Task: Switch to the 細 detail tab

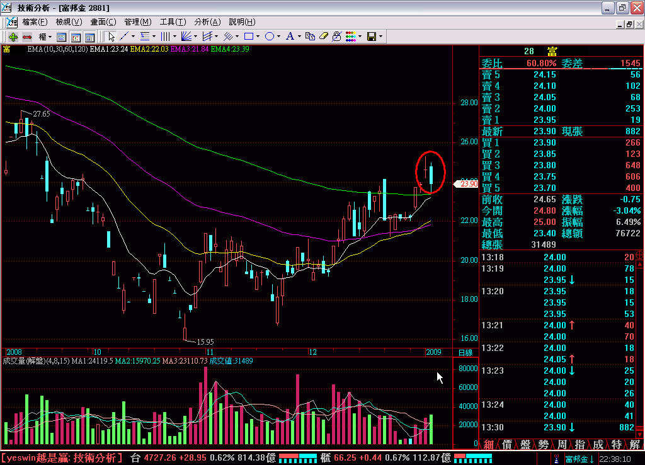Action: (x=488, y=444)
